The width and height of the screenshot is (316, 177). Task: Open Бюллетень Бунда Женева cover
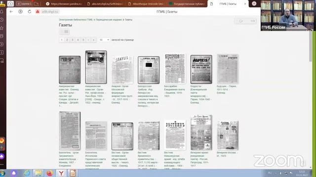70,131
